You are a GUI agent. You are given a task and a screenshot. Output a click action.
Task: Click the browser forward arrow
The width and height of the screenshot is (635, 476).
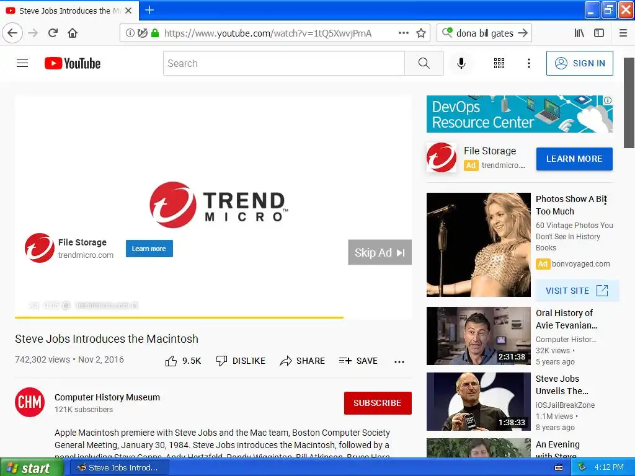point(33,33)
